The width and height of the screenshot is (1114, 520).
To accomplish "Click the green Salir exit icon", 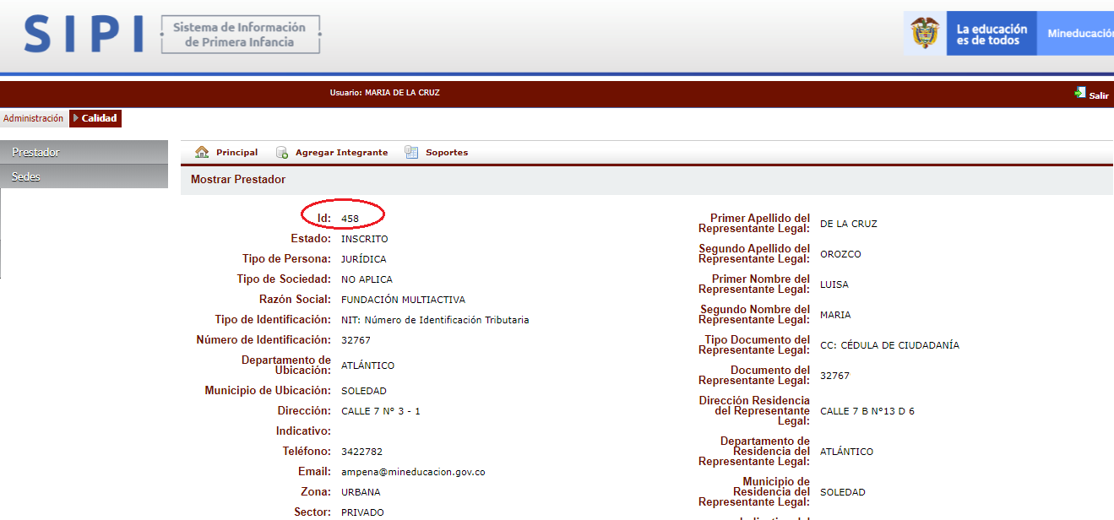I will pyautogui.click(x=1079, y=93).
